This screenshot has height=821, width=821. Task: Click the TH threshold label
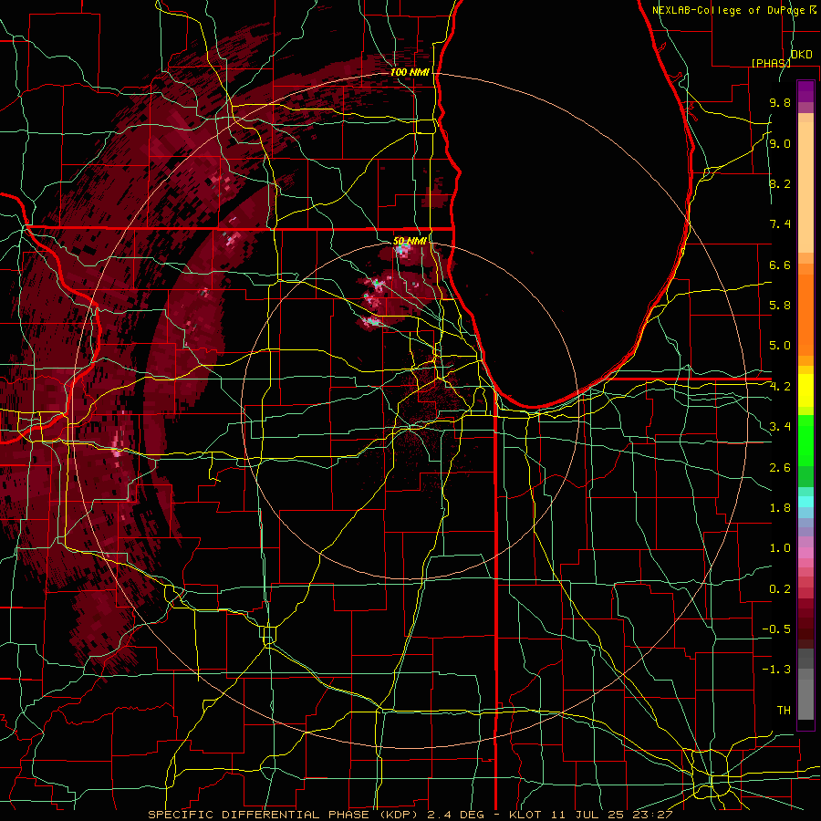coord(784,711)
